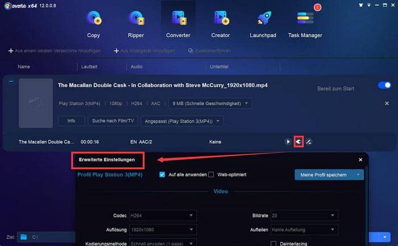
Task: Toggle the blue task enable switch
Action: tap(384, 85)
